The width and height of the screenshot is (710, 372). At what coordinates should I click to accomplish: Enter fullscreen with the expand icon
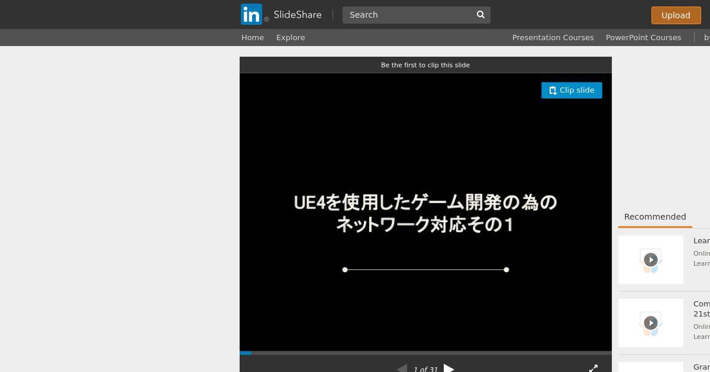click(x=593, y=368)
